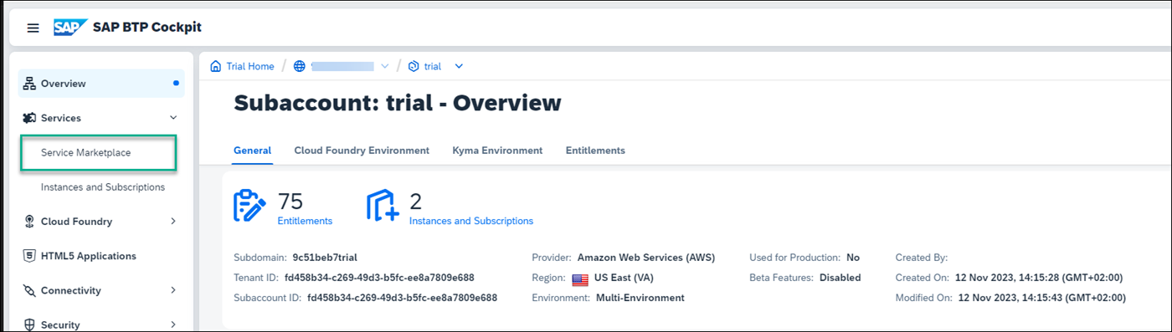Click the Used for Production No value
Screen dimensions: 1172x332
pyautogui.click(x=853, y=258)
